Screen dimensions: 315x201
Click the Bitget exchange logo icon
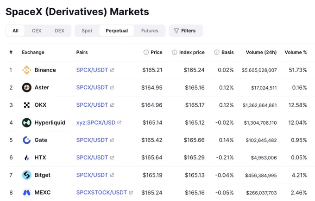26,175
